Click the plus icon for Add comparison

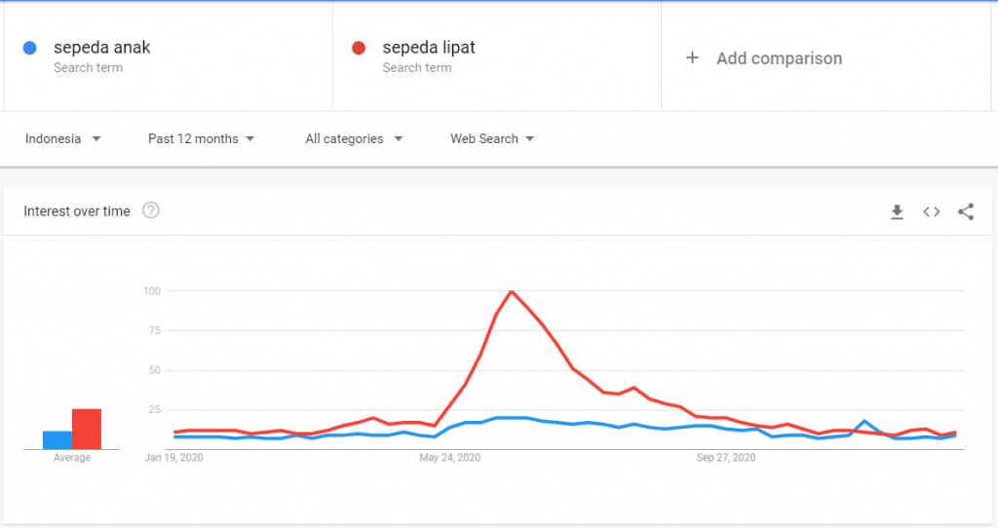(x=693, y=58)
